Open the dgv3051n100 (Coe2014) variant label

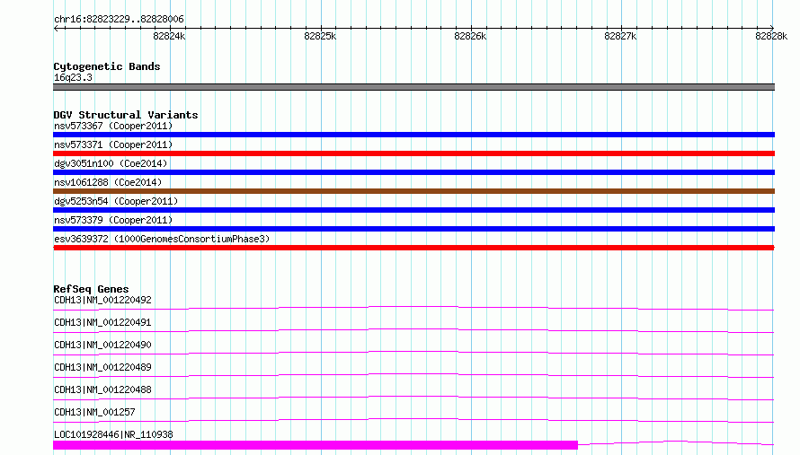tap(111, 163)
